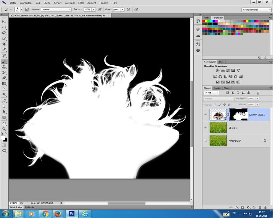Click the foreground color swatch
Viewport: 273px width, 218px height.
coord(3,137)
